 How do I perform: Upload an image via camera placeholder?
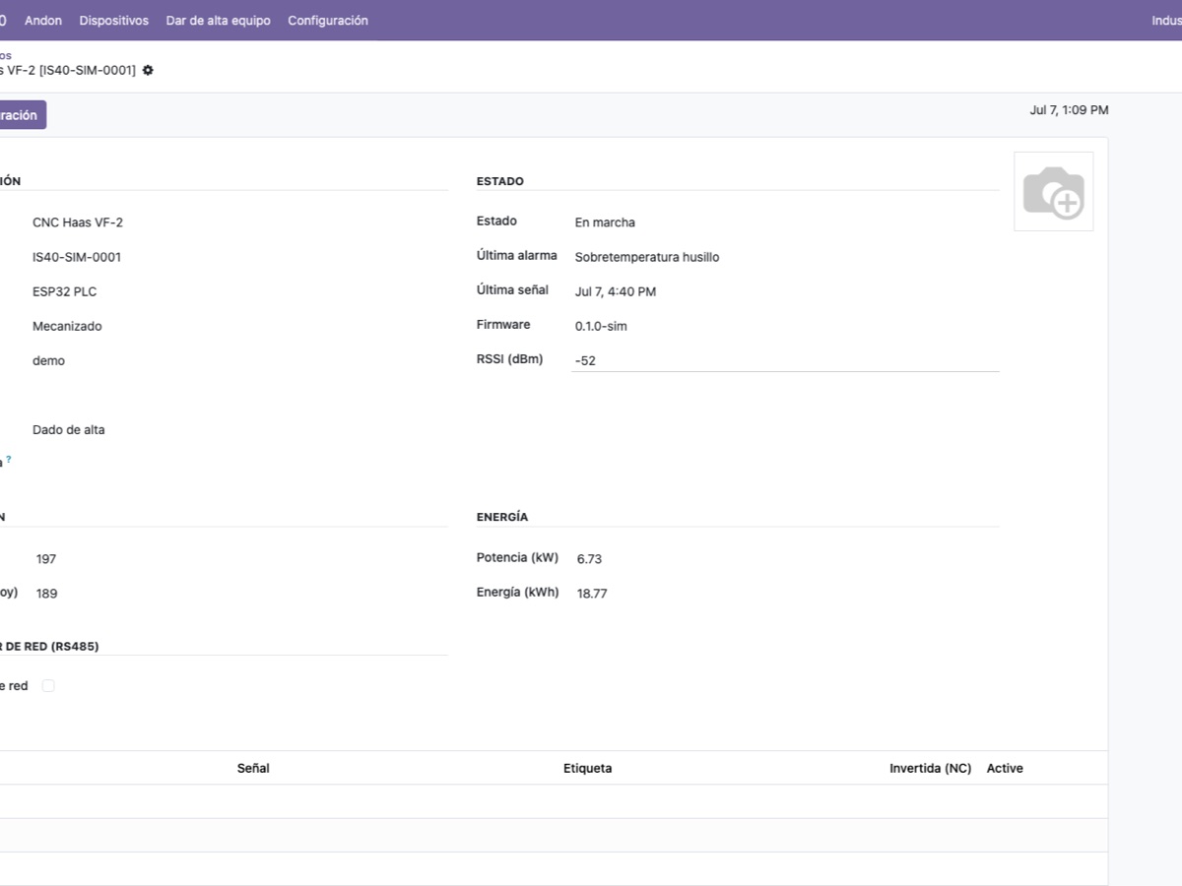[1054, 192]
